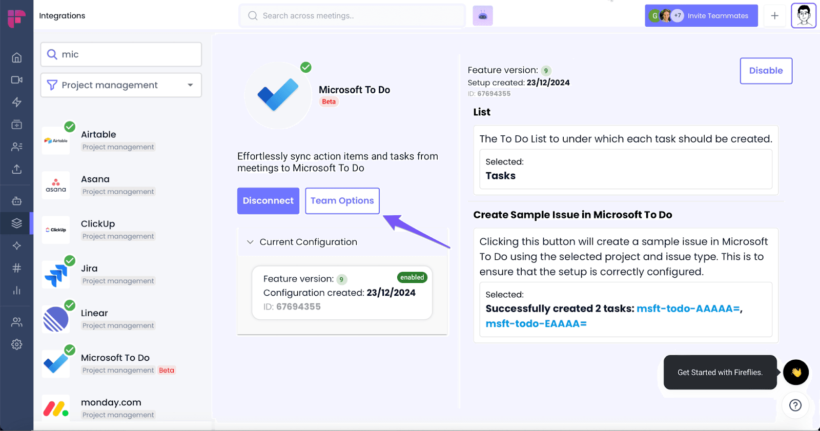The height and width of the screenshot is (431, 820).
Task: Click the plus button in top bar
Action: pos(774,16)
